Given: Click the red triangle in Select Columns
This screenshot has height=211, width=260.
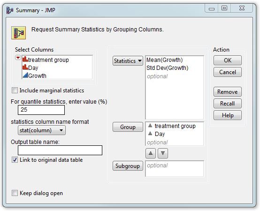Looking at the screenshot, I should tap(18, 58).
